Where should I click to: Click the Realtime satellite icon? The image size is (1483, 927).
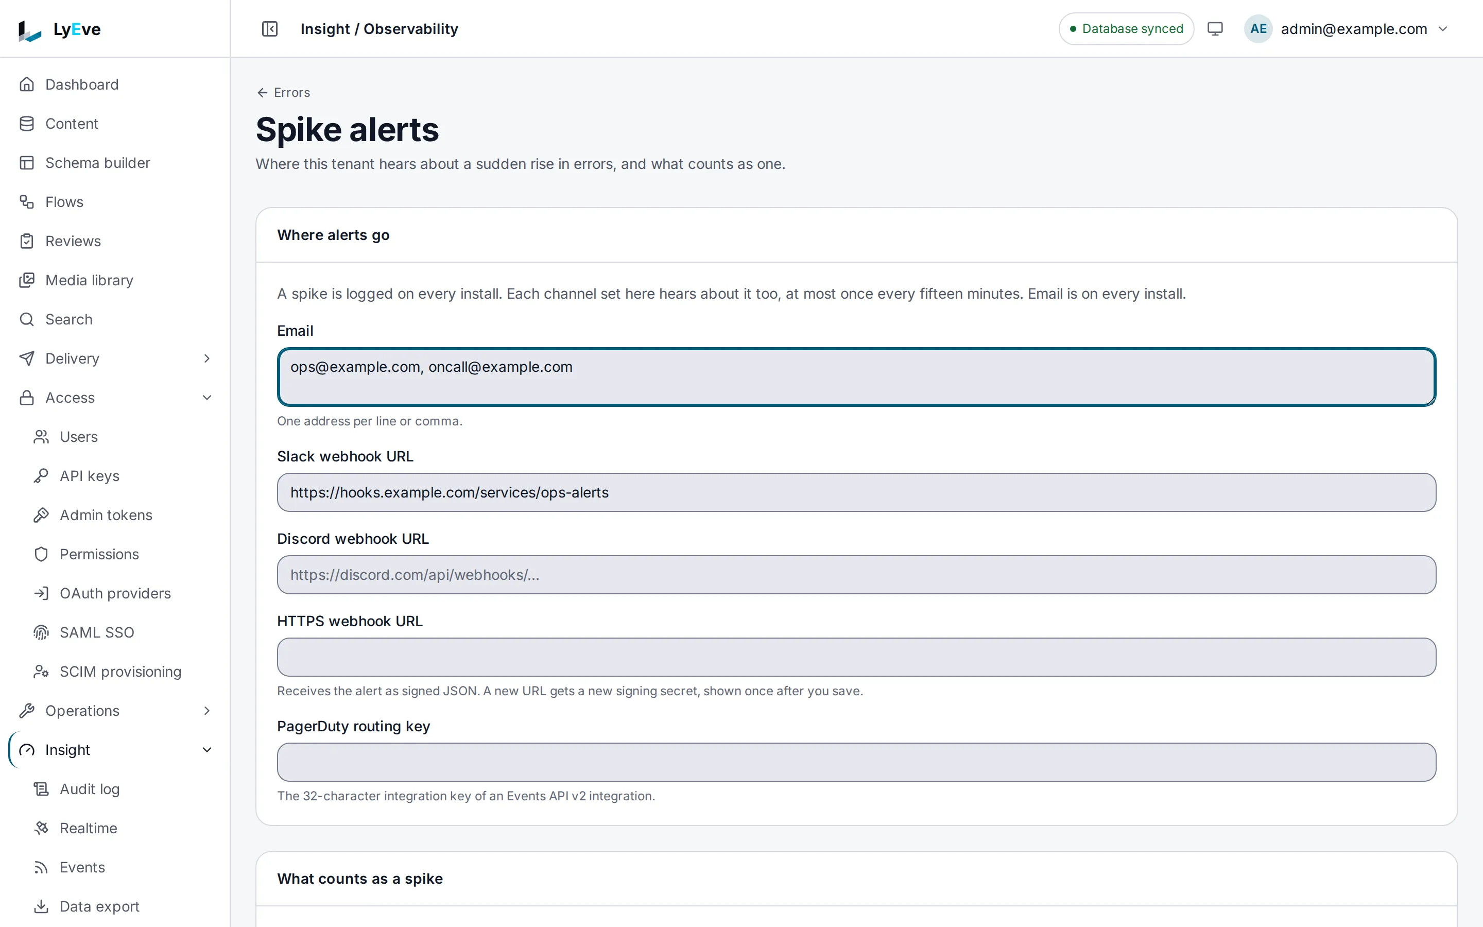click(x=41, y=828)
